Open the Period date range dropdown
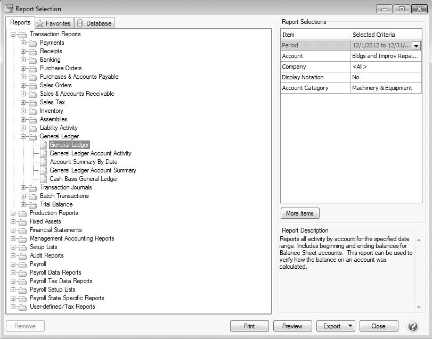This screenshot has height=339, width=432. [x=416, y=46]
